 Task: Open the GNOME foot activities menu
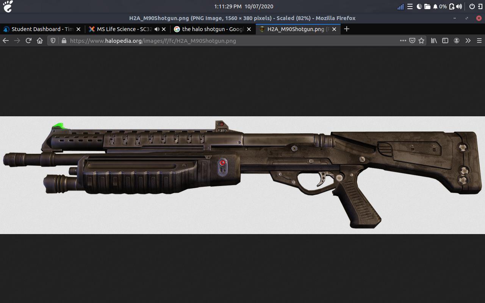8,6
